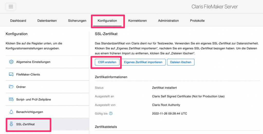This screenshot has height=134, width=263.
Task: Click the Zertifikatdetails section heading
Action: pyautogui.click(x=106, y=127)
